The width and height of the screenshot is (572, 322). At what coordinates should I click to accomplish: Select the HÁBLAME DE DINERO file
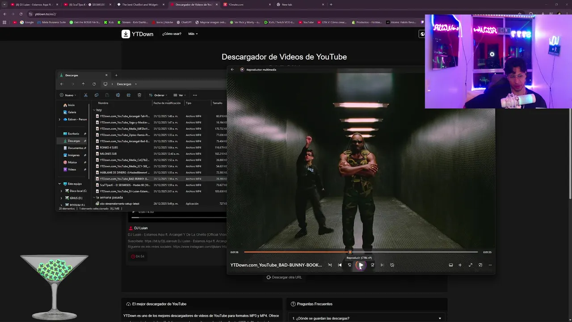[x=123, y=173]
